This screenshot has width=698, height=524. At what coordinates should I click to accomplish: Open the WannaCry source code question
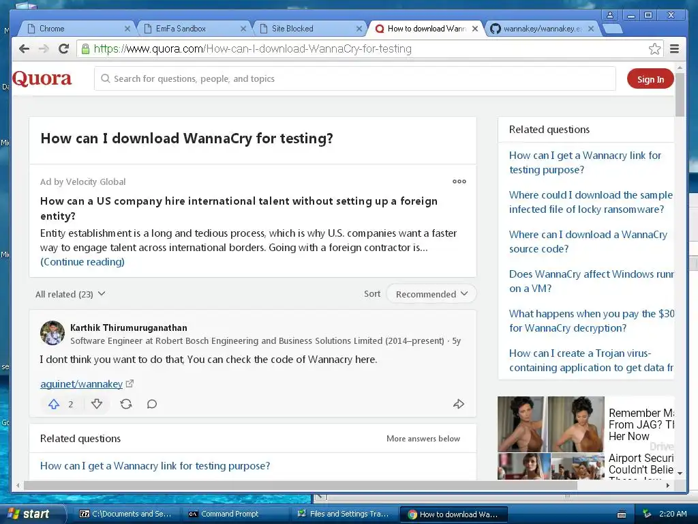pos(588,242)
